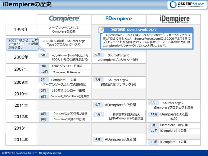The width and height of the screenshot is (208, 156).
Task: Click the OSS ERP Solutions copyright footer
Action: pos(32,153)
